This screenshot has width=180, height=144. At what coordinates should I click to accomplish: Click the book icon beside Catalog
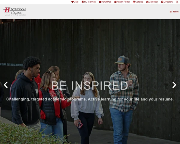134,2
